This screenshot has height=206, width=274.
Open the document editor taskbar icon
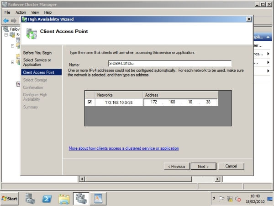(x=98, y=199)
